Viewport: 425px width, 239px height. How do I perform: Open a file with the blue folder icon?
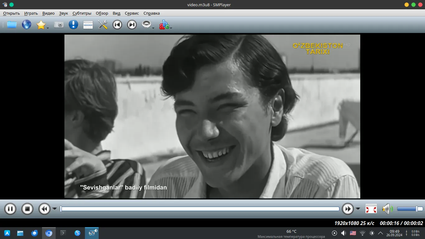pyautogui.click(x=12, y=25)
